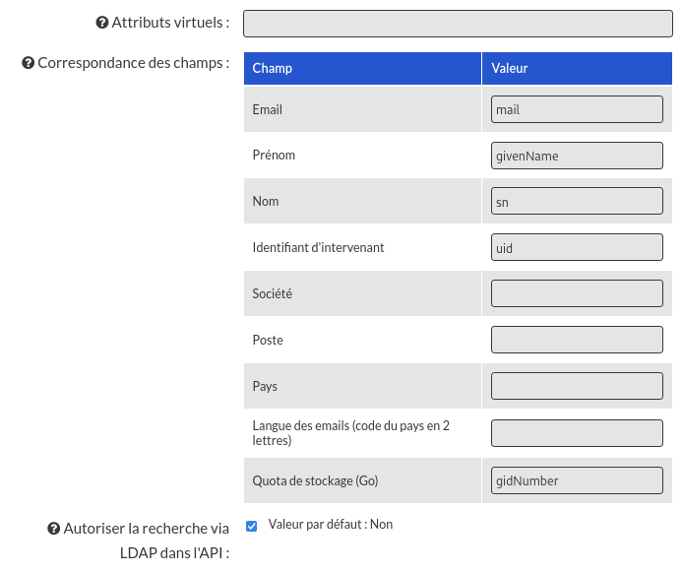Click help icon beside Attributs virtuels

click(102, 23)
